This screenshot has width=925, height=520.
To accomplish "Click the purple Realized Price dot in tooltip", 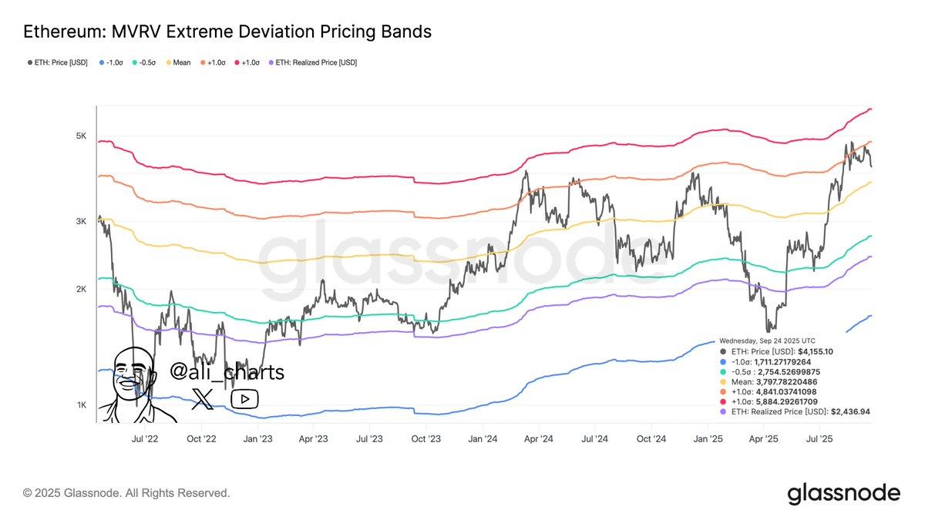I will click(x=722, y=412).
